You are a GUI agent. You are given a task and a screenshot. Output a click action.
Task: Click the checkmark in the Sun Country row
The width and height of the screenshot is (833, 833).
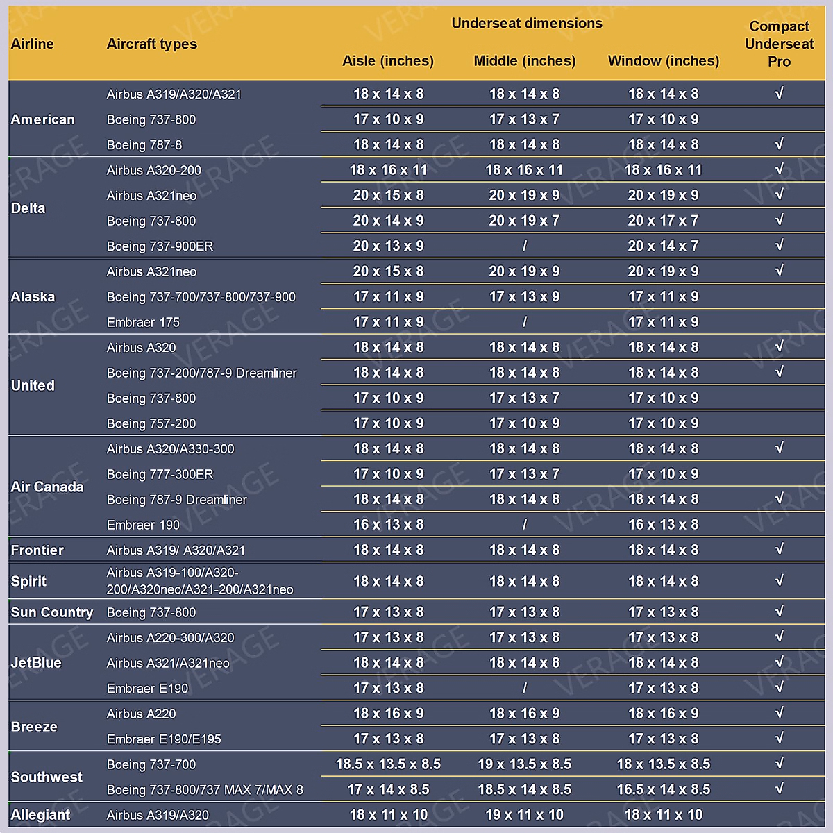pyautogui.click(x=779, y=611)
